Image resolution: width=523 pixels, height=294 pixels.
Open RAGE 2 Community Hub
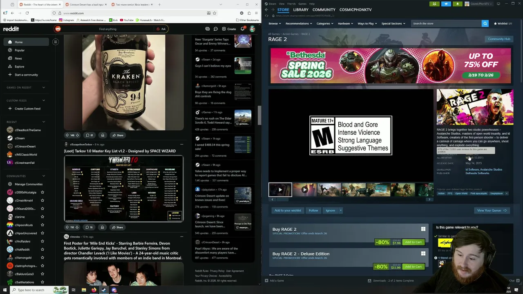point(499,39)
